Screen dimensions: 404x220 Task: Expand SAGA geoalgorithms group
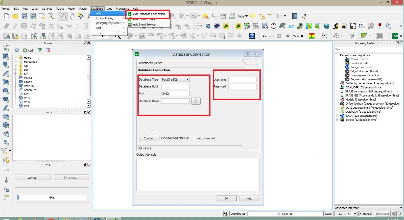pyautogui.click(x=337, y=115)
